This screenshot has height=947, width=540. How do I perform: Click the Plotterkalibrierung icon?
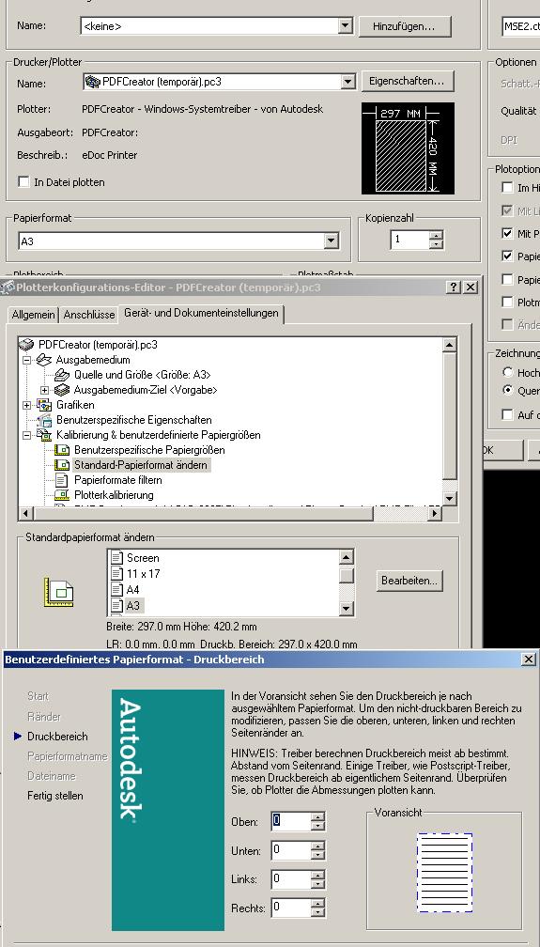click(x=62, y=495)
